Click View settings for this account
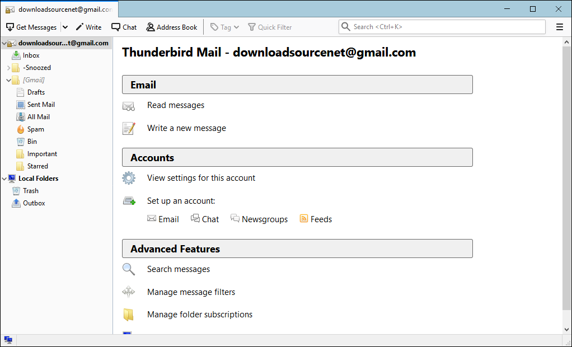The height and width of the screenshot is (347, 572). pos(201,177)
